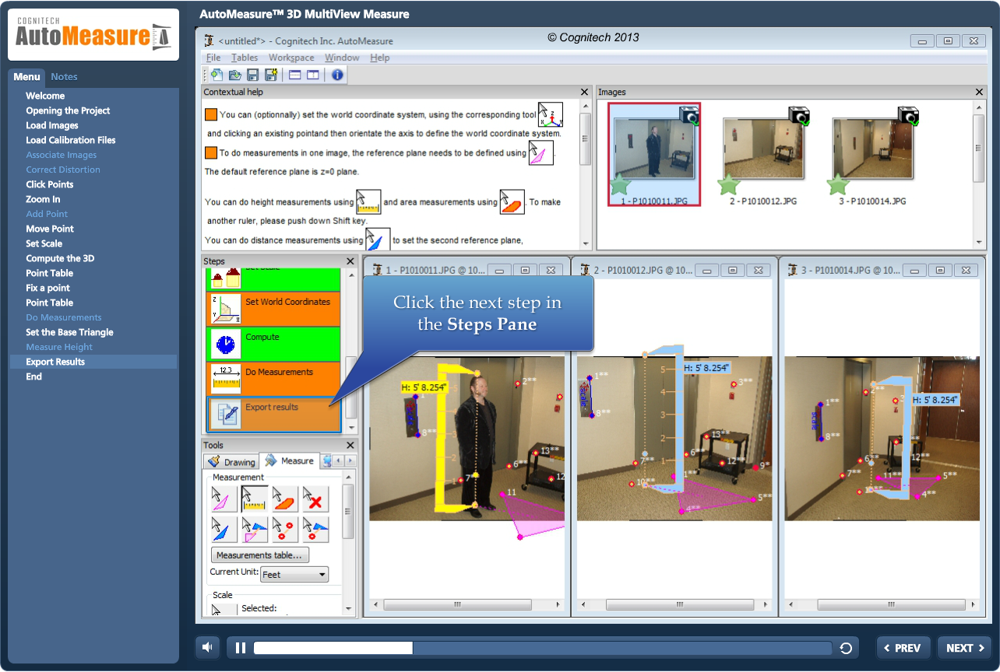Open the Tables menu
This screenshot has height=672, width=1000.
tap(245, 58)
